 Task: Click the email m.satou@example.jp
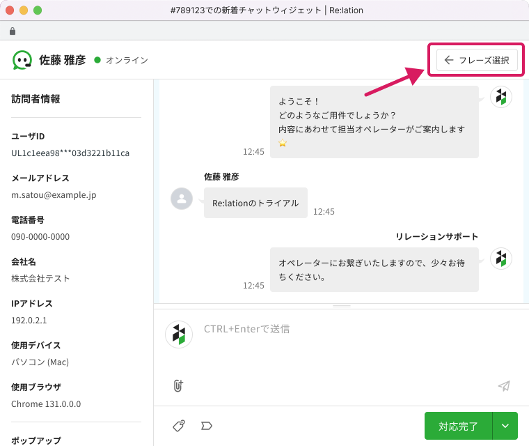pyautogui.click(x=54, y=194)
